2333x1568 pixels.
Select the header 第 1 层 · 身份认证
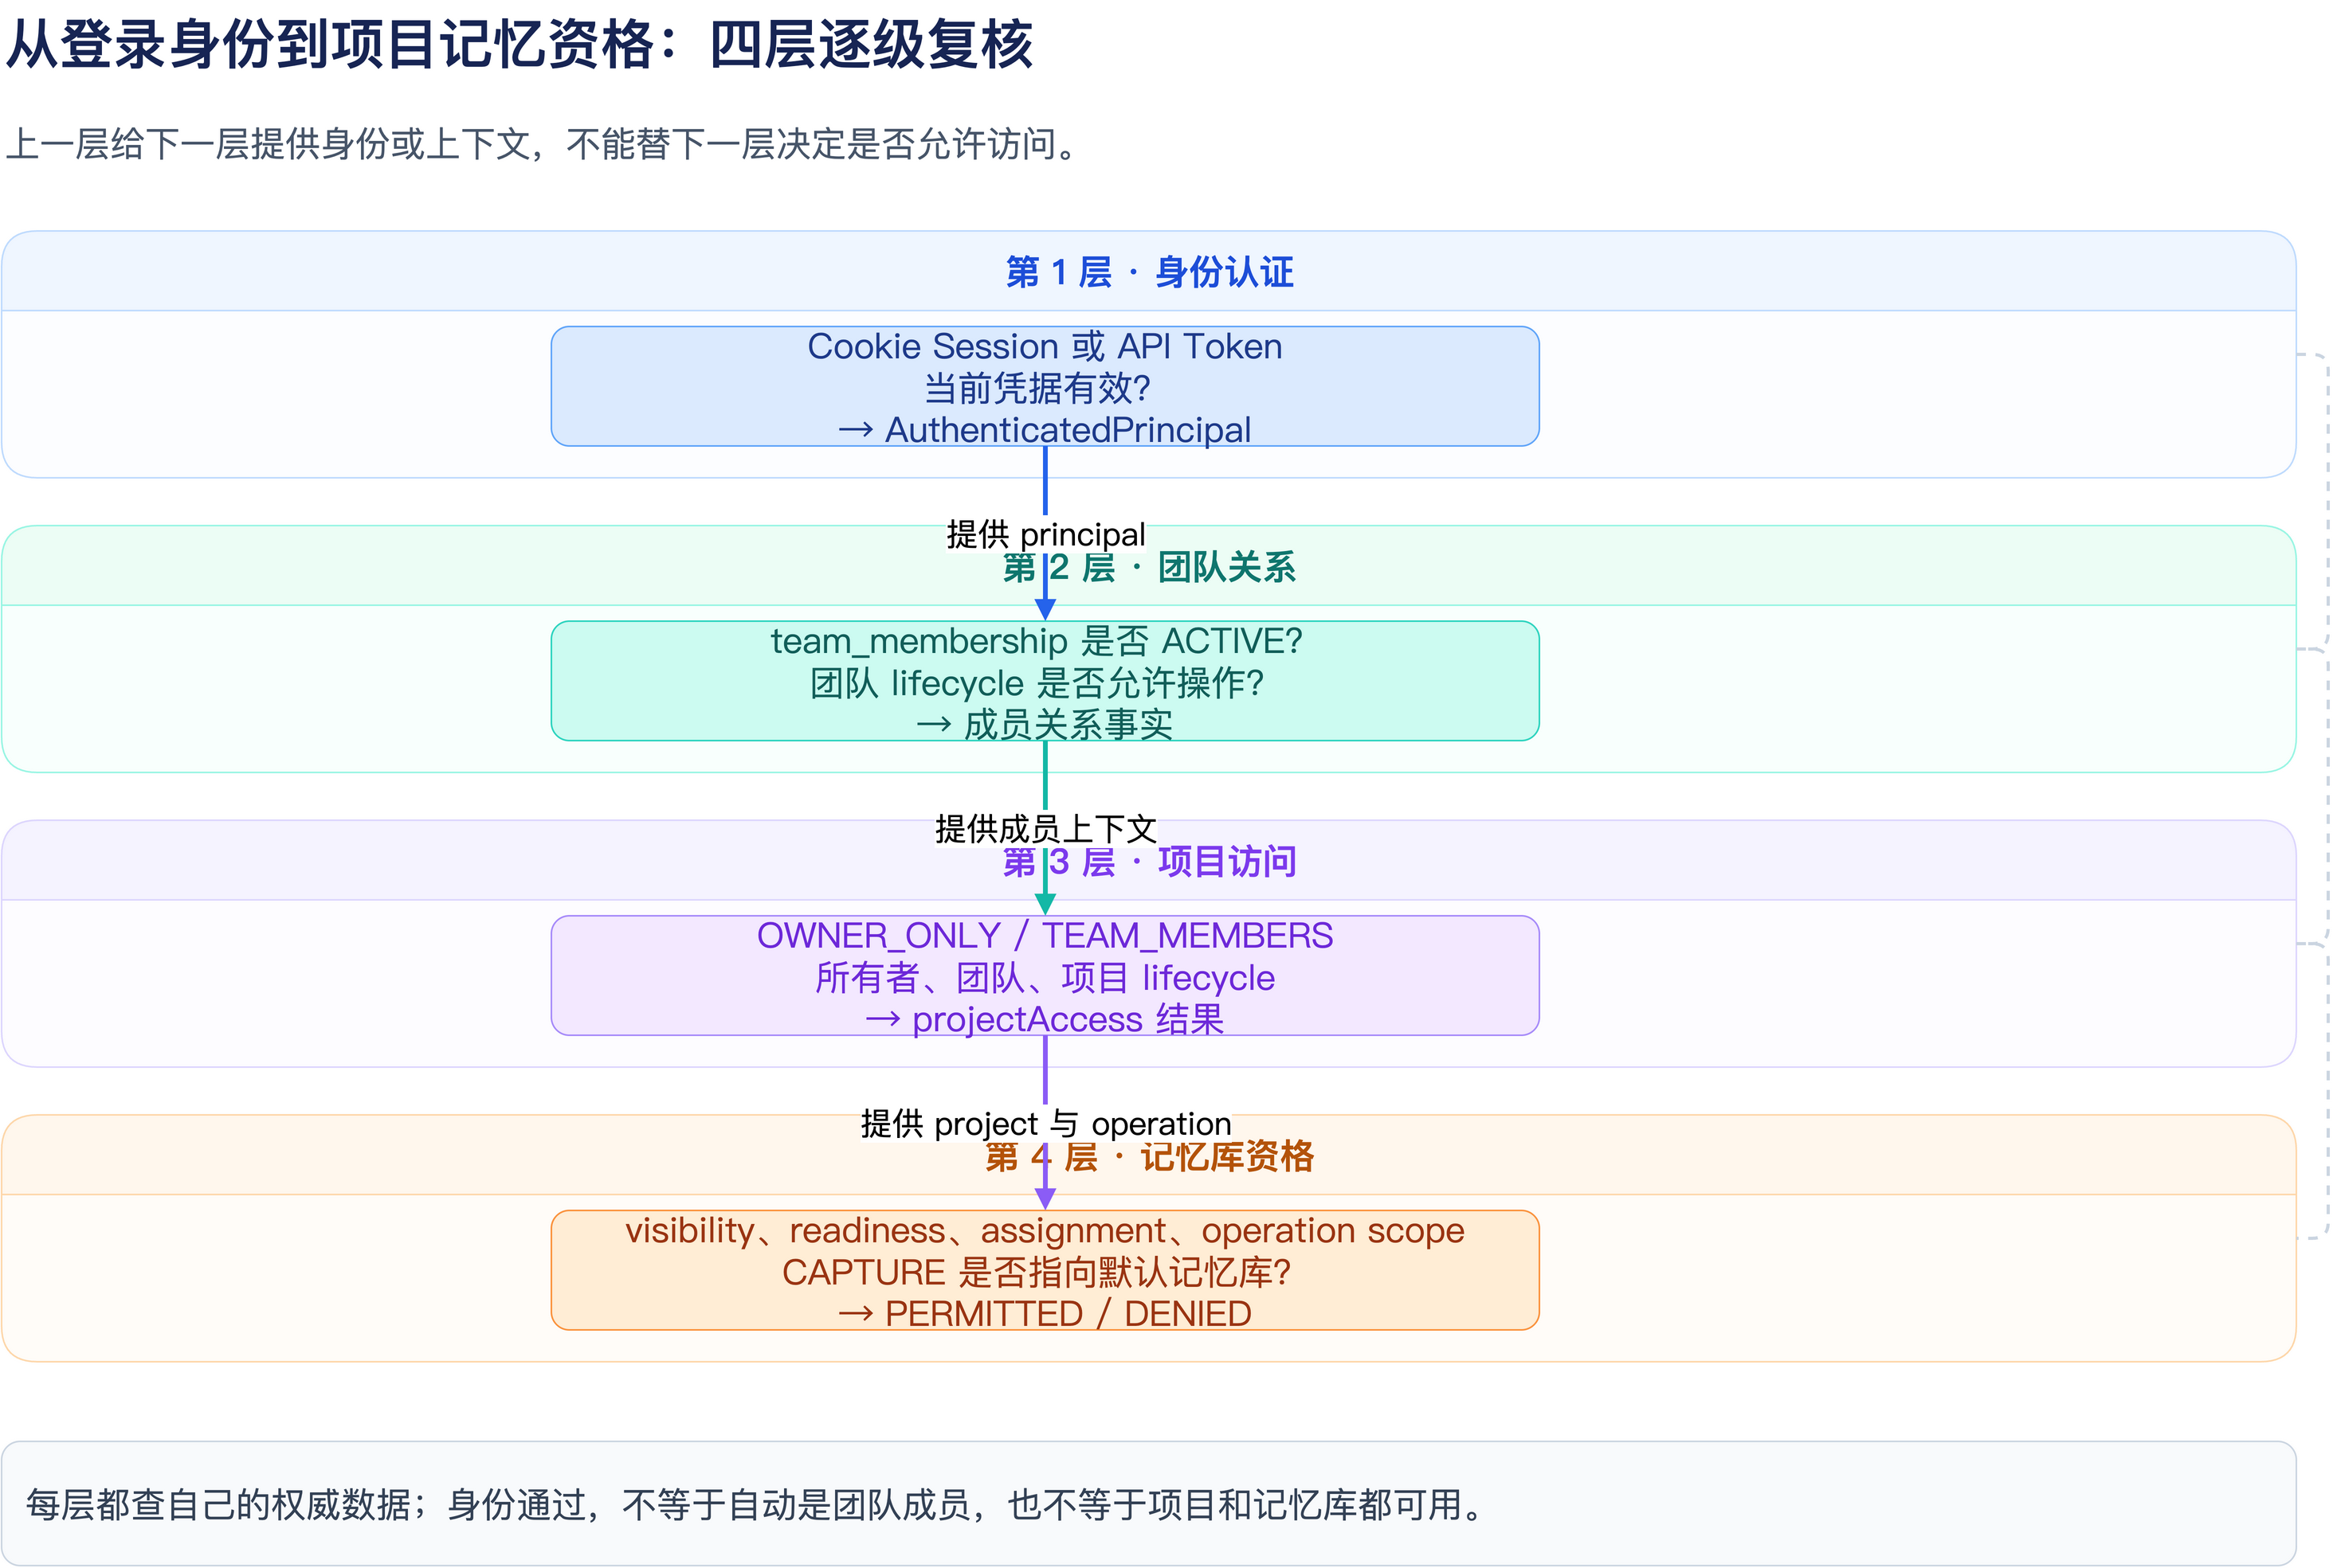(1148, 272)
